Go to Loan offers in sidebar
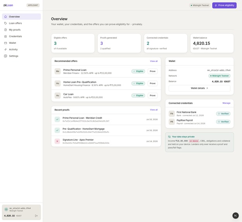242x222 pixels. point(21,23)
